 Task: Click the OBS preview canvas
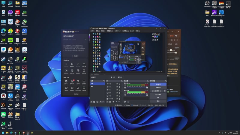click(x=128, y=52)
